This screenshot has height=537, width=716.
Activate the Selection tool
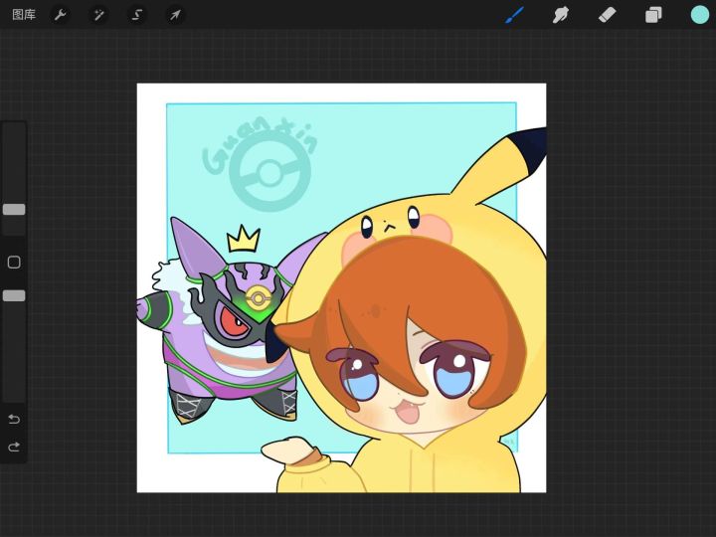[137, 15]
